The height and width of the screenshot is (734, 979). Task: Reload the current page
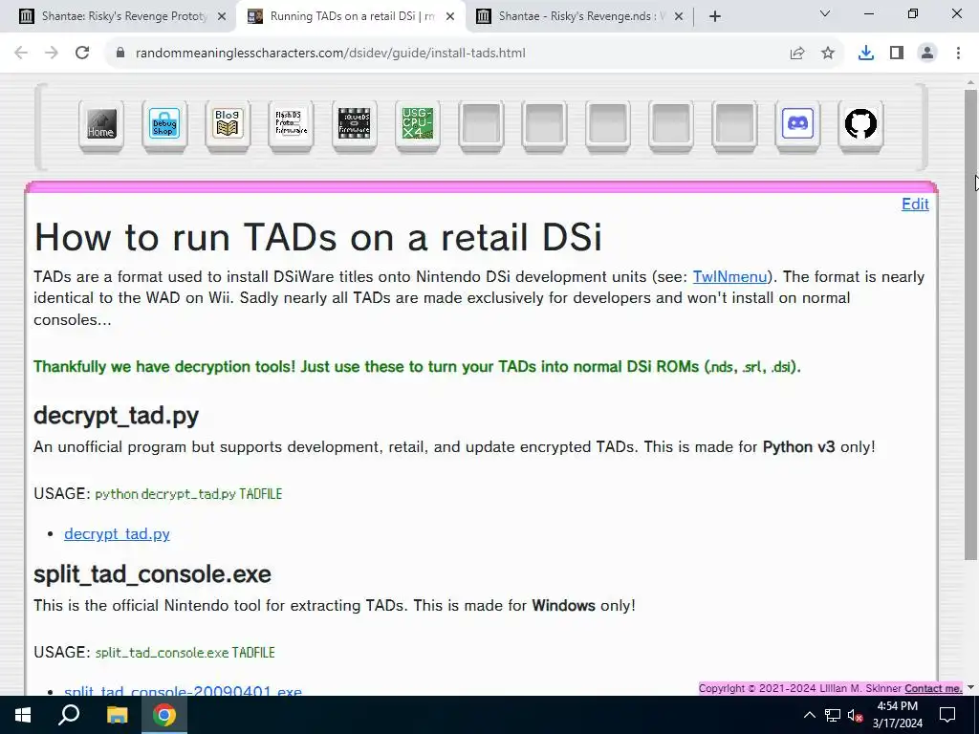pos(82,54)
